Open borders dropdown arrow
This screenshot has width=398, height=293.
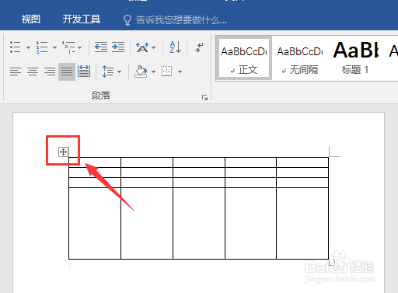click(x=180, y=72)
